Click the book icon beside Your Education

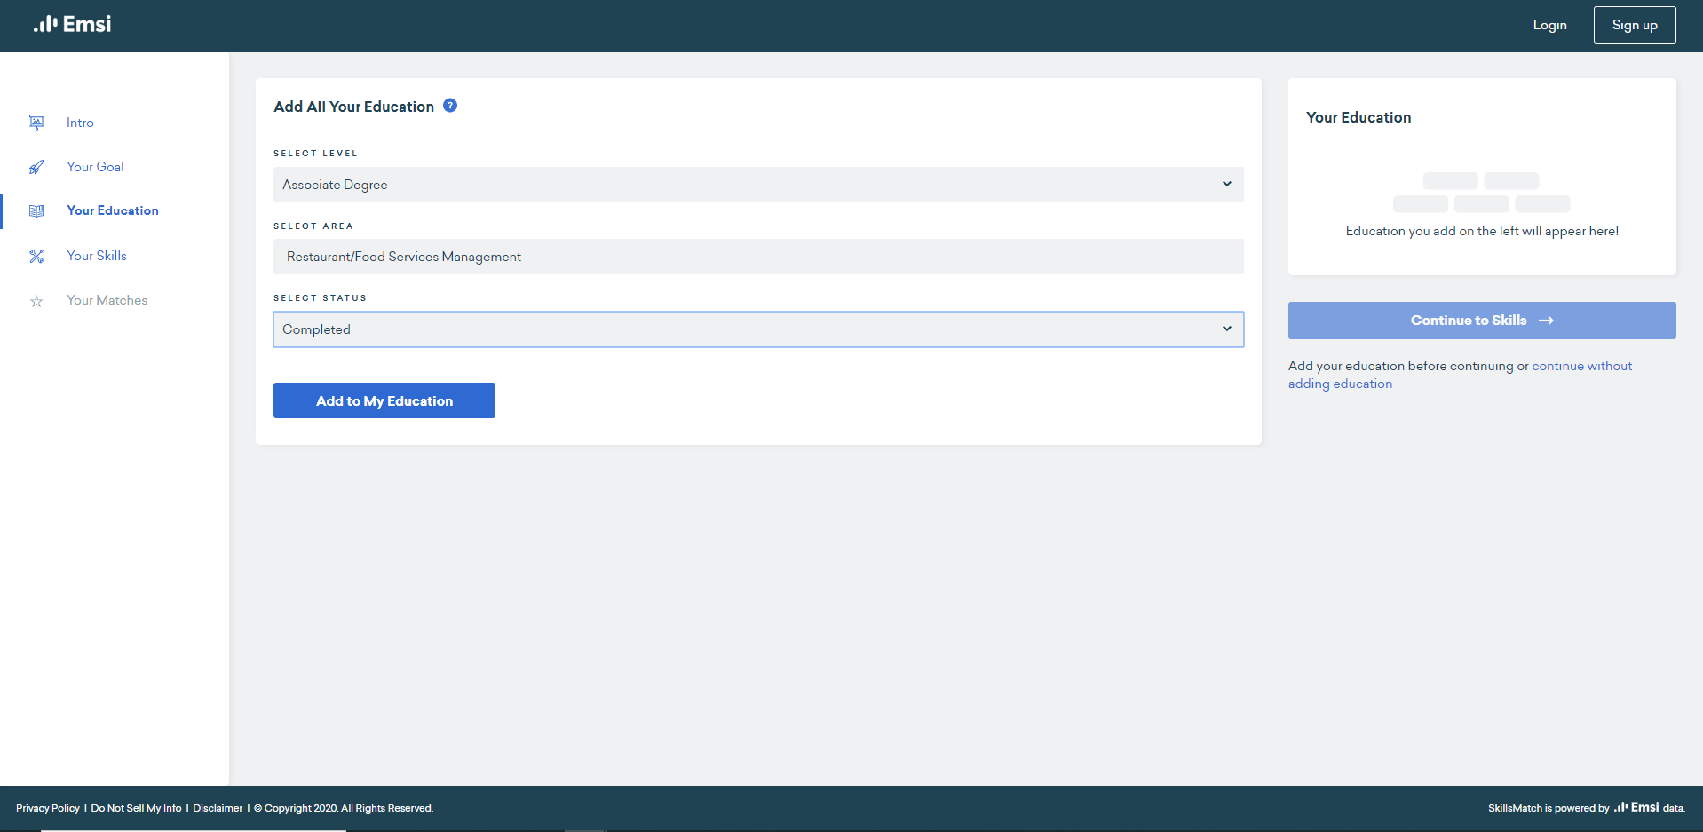36,211
